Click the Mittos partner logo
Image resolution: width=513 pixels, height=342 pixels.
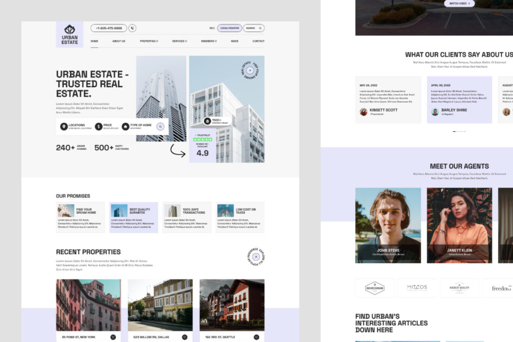coord(417,288)
